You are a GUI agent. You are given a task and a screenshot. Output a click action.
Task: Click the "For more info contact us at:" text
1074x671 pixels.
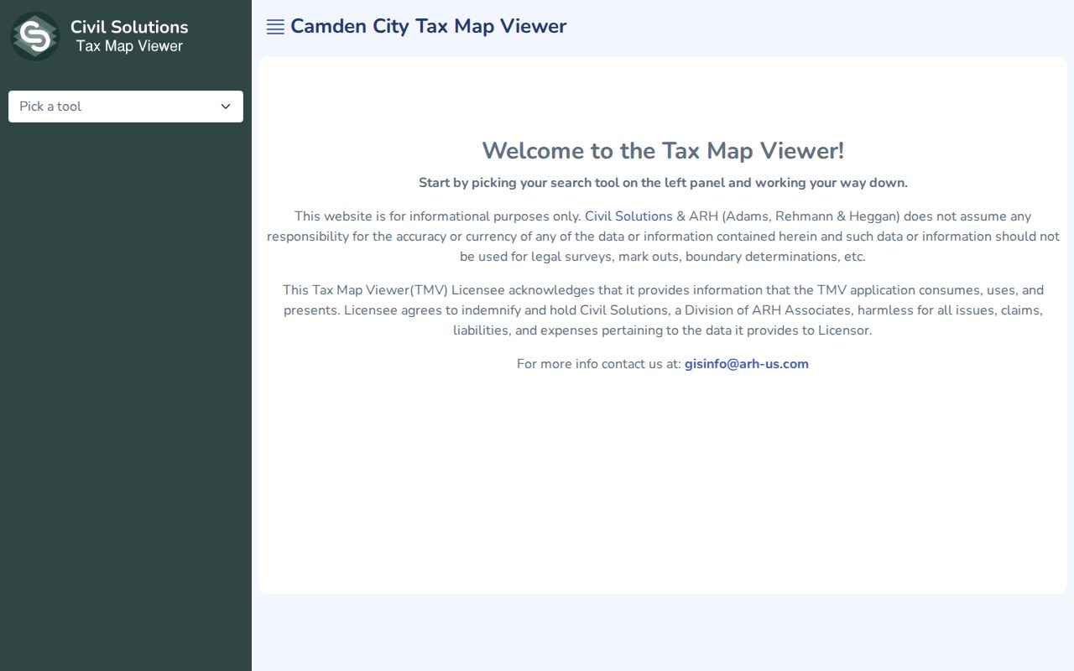click(x=599, y=364)
